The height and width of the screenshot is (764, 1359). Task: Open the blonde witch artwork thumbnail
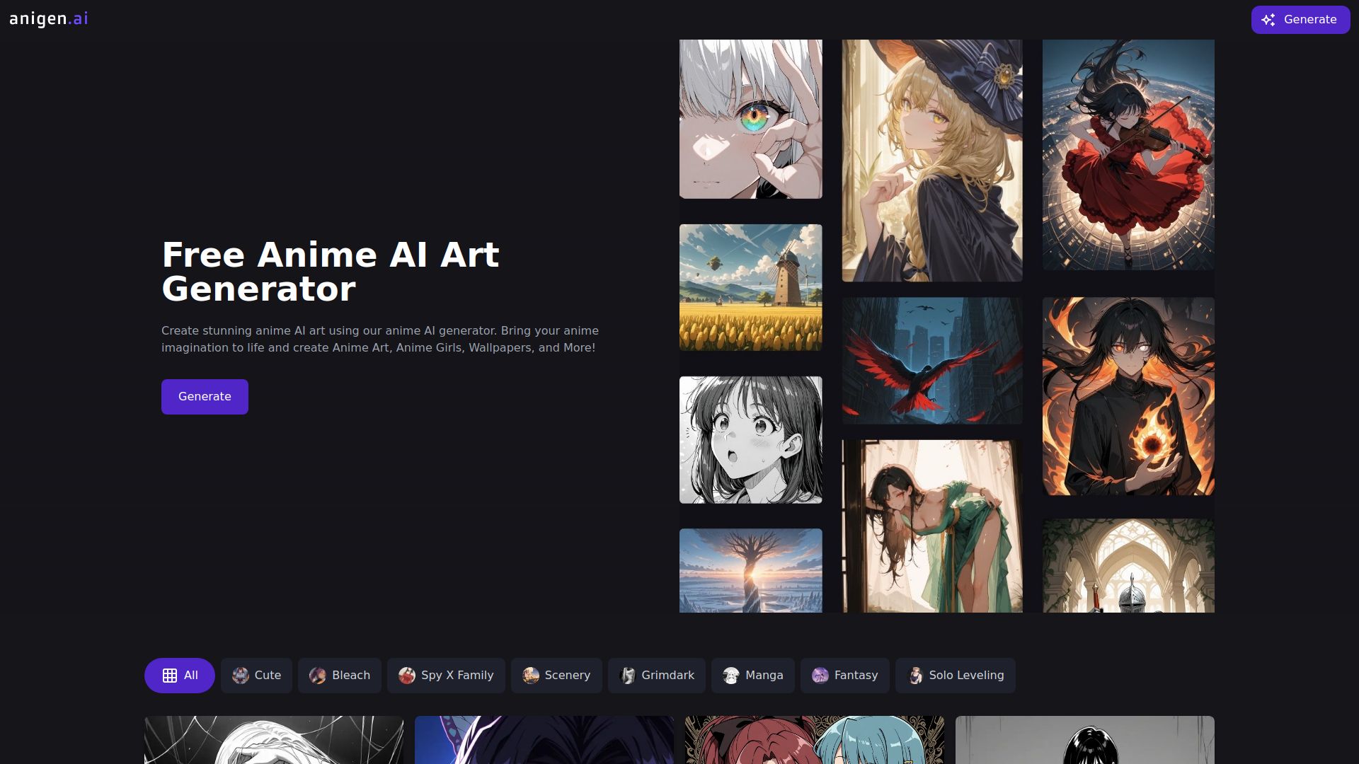(931, 158)
